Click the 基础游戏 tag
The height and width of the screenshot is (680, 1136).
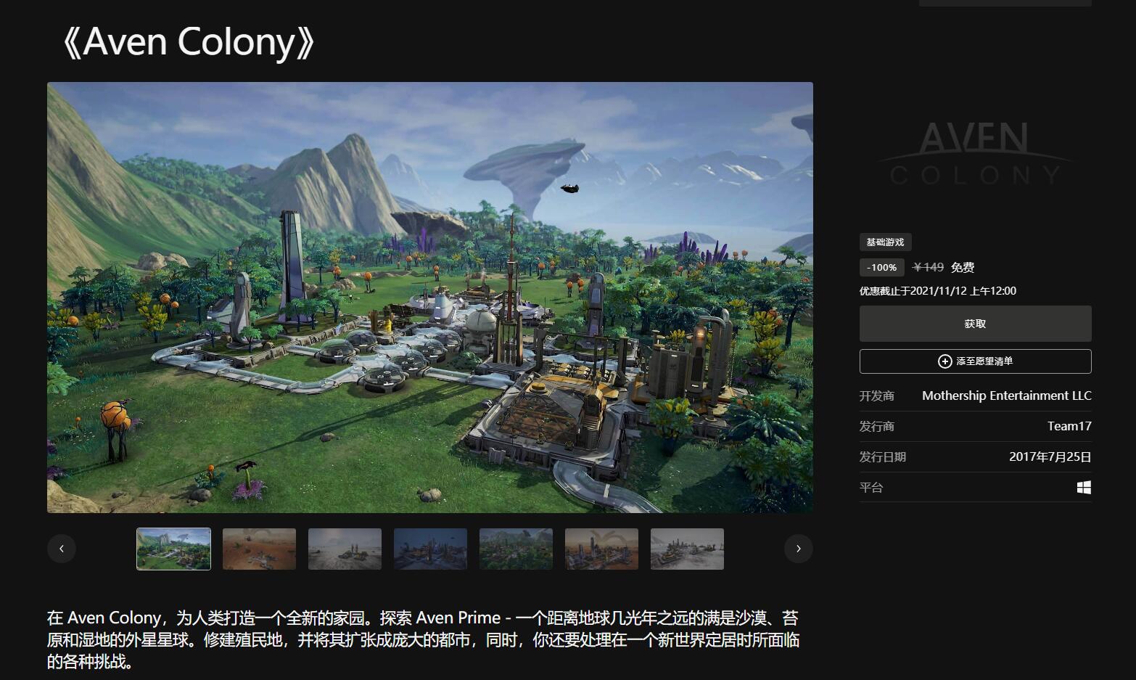pyautogui.click(x=885, y=242)
